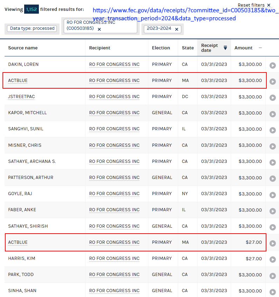Expand details for JSTREETPAC row
Screen dimensions: 279x297
[x=273, y=98]
